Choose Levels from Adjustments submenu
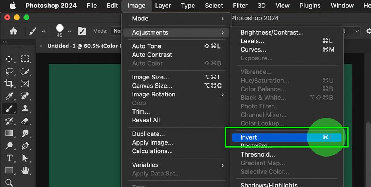This screenshot has width=371, height=187. tap(287, 41)
